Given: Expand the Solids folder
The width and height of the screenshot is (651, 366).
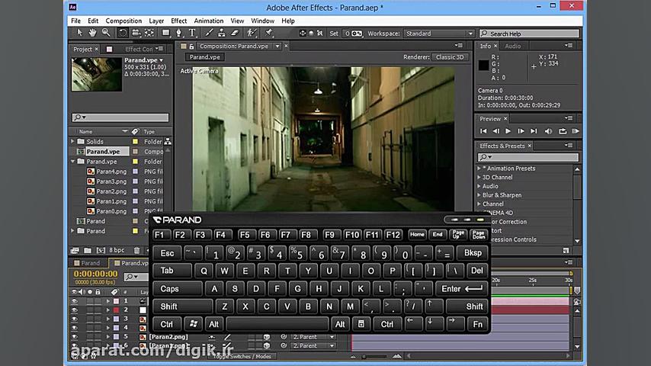Looking at the screenshot, I should (x=73, y=142).
